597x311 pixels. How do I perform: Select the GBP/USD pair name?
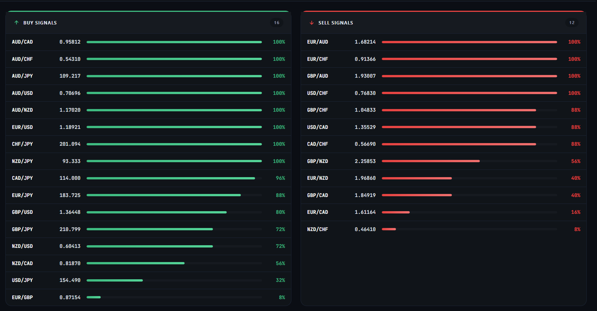[22, 212]
